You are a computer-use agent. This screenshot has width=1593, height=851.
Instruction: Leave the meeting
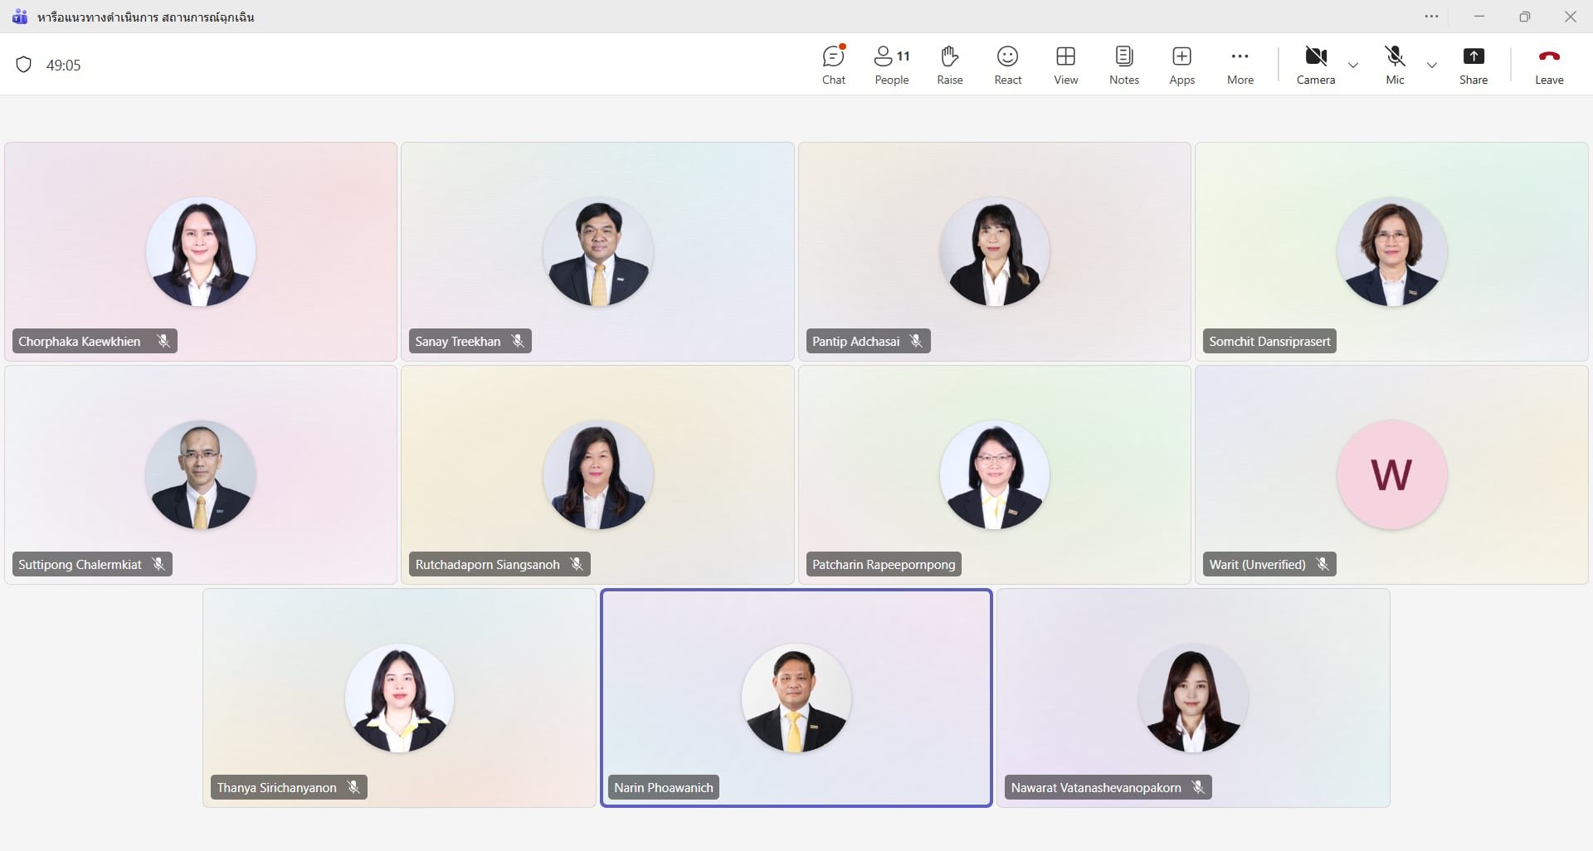[1548, 65]
